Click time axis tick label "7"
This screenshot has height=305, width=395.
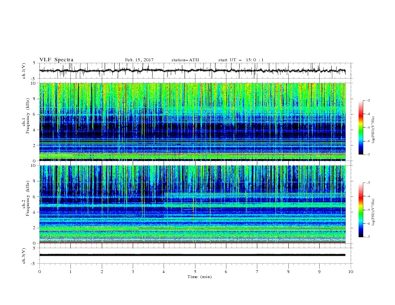(257, 272)
